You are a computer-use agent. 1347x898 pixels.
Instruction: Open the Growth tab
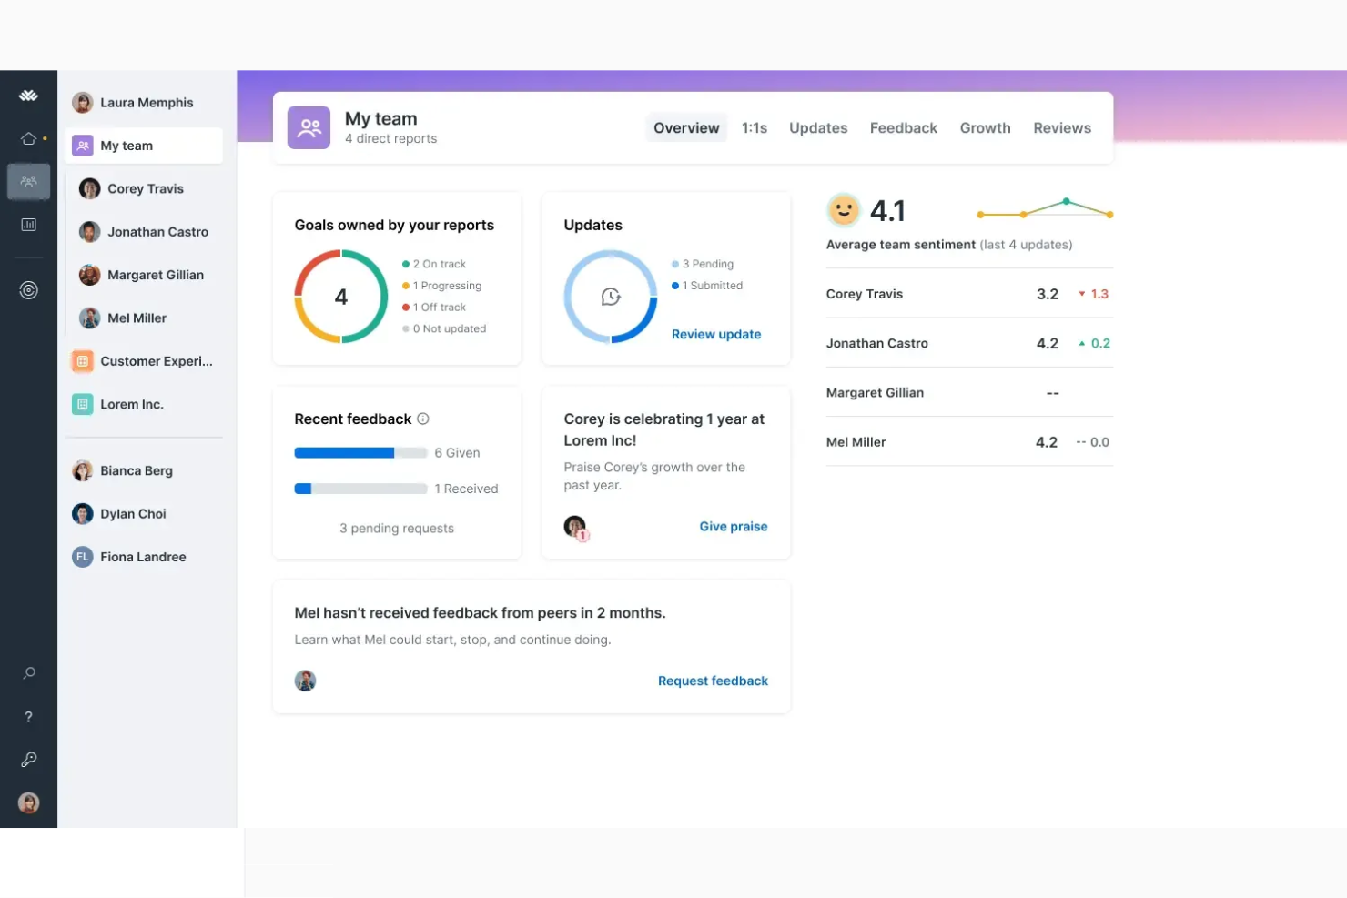point(985,127)
